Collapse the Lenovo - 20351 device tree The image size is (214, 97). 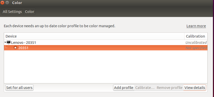pyautogui.click(x=5, y=43)
